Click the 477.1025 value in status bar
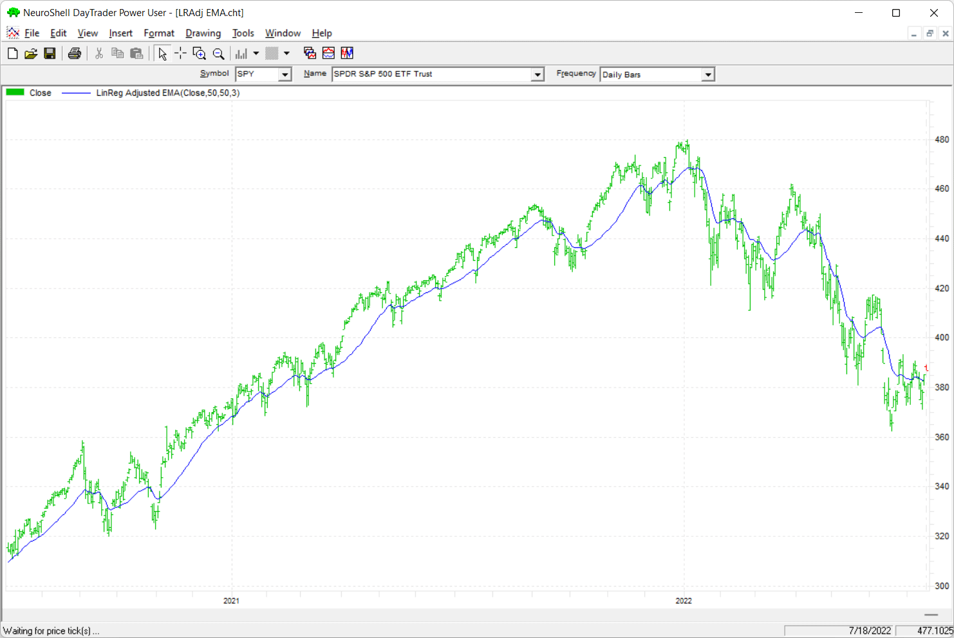Viewport: 954px width, 638px height. [935, 631]
